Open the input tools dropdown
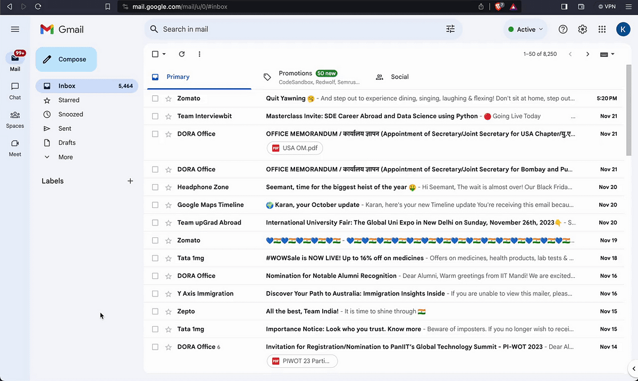 coord(607,54)
